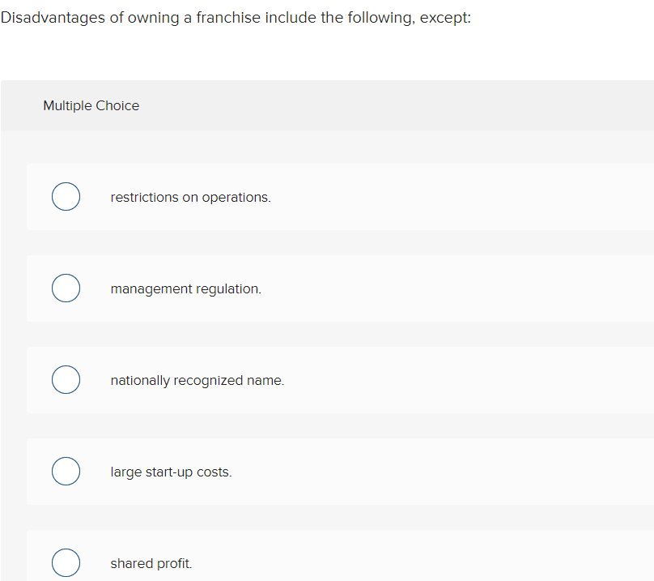Click the 'Multiple Choice' header label
This screenshot has width=654, height=581.
(91, 105)
